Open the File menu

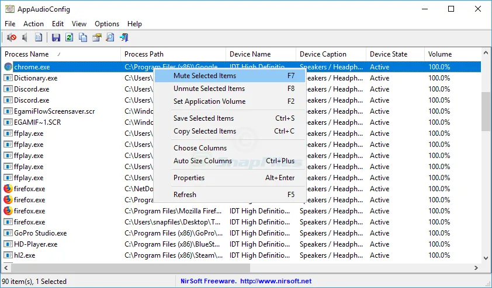(x=10, y=24)
